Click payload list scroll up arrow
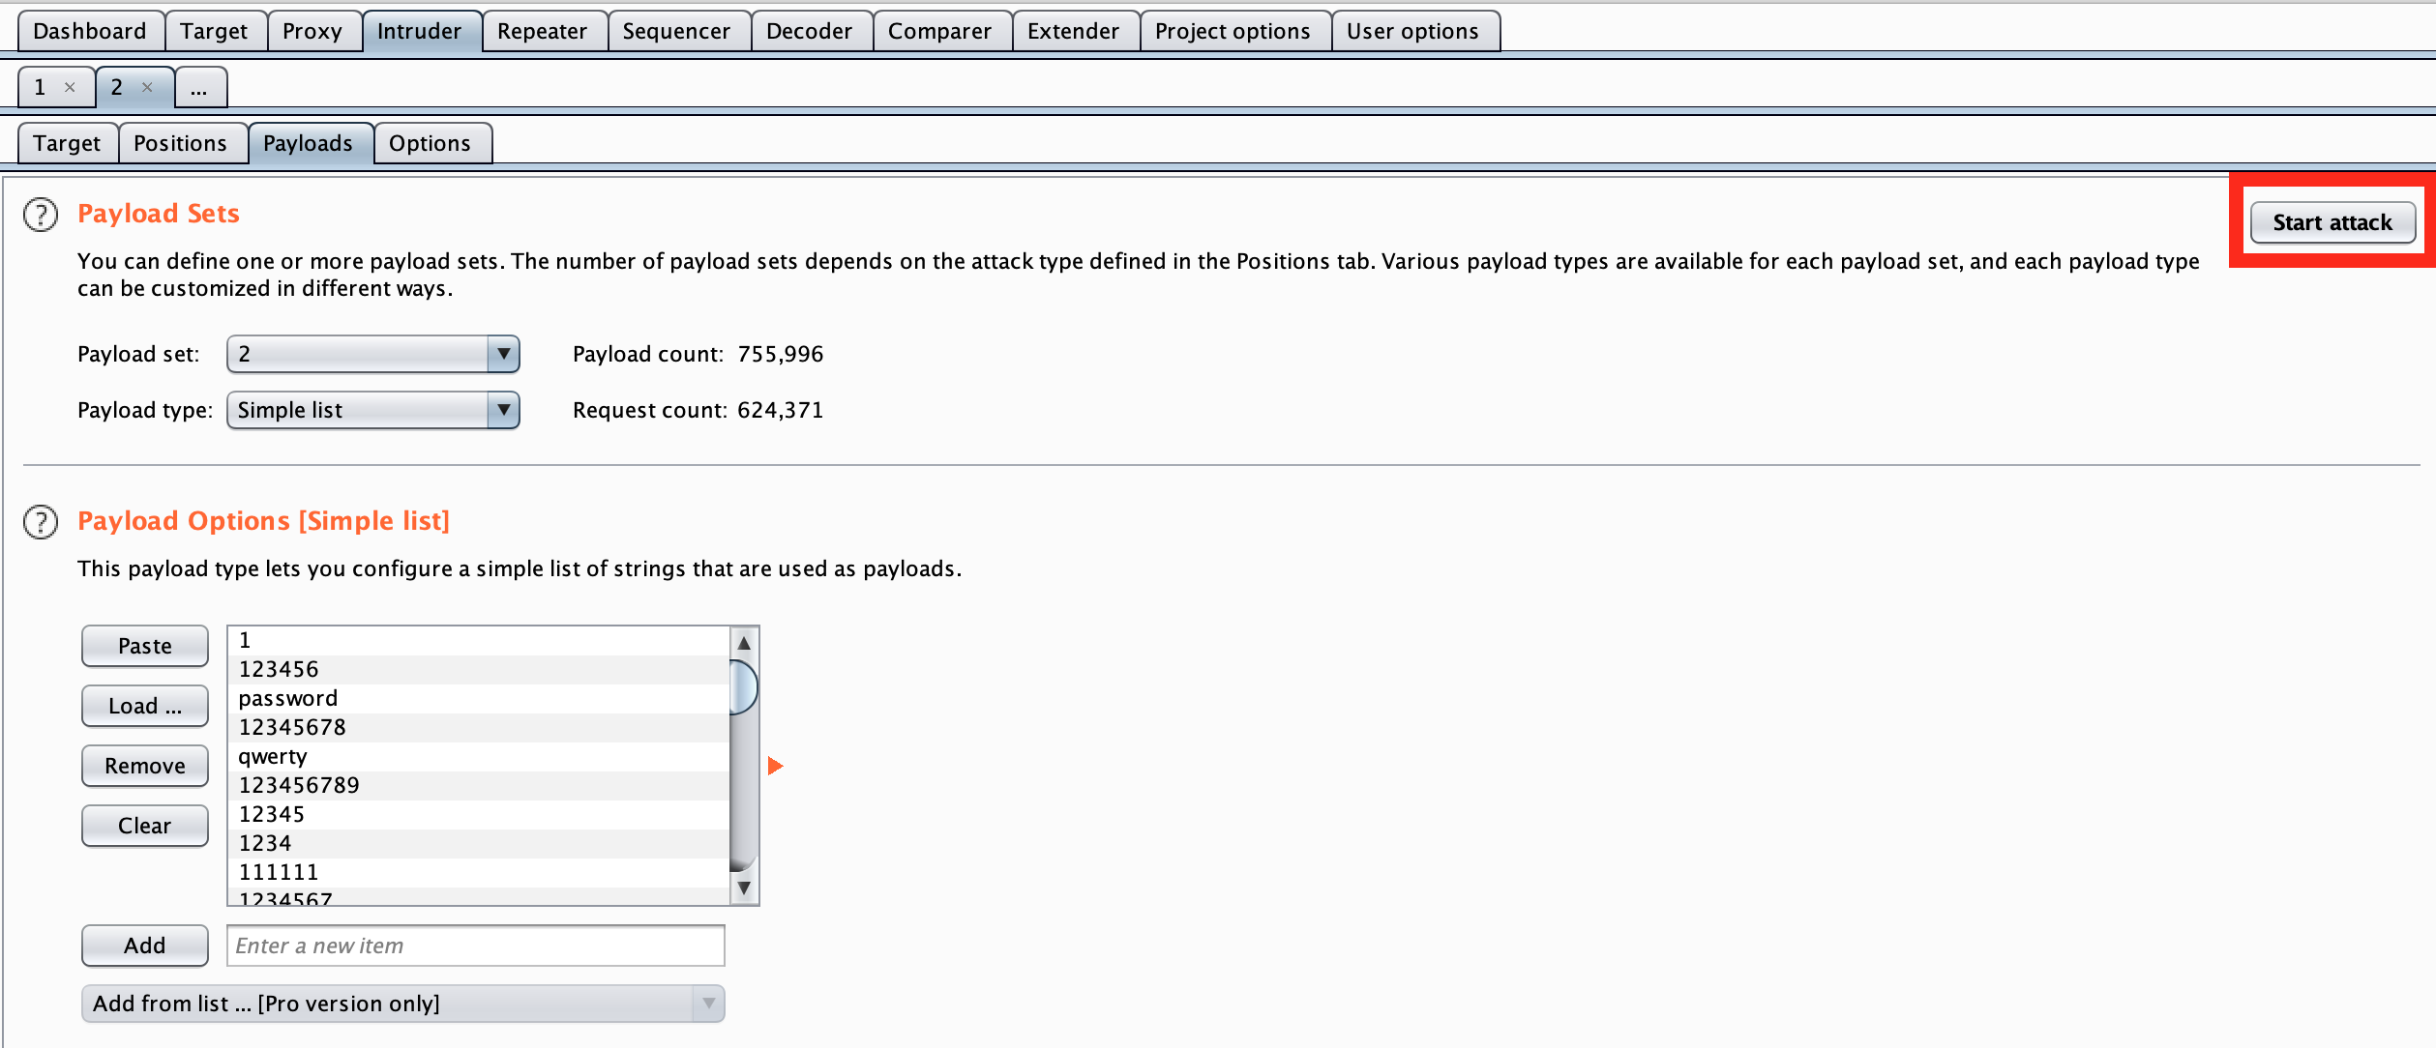 (x=744, y=643)
